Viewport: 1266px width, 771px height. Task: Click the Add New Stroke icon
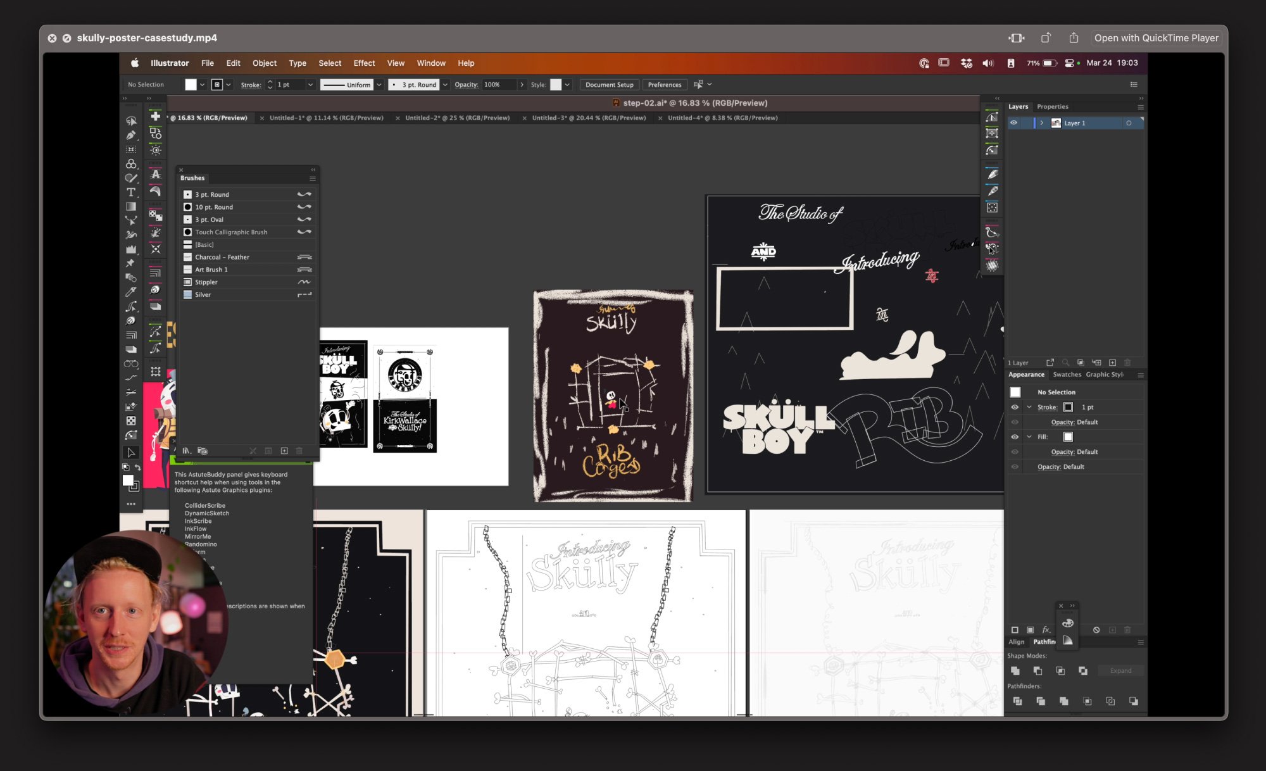pos(1015,630)
